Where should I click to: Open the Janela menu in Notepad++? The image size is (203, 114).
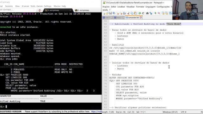(x=105, y=10)
